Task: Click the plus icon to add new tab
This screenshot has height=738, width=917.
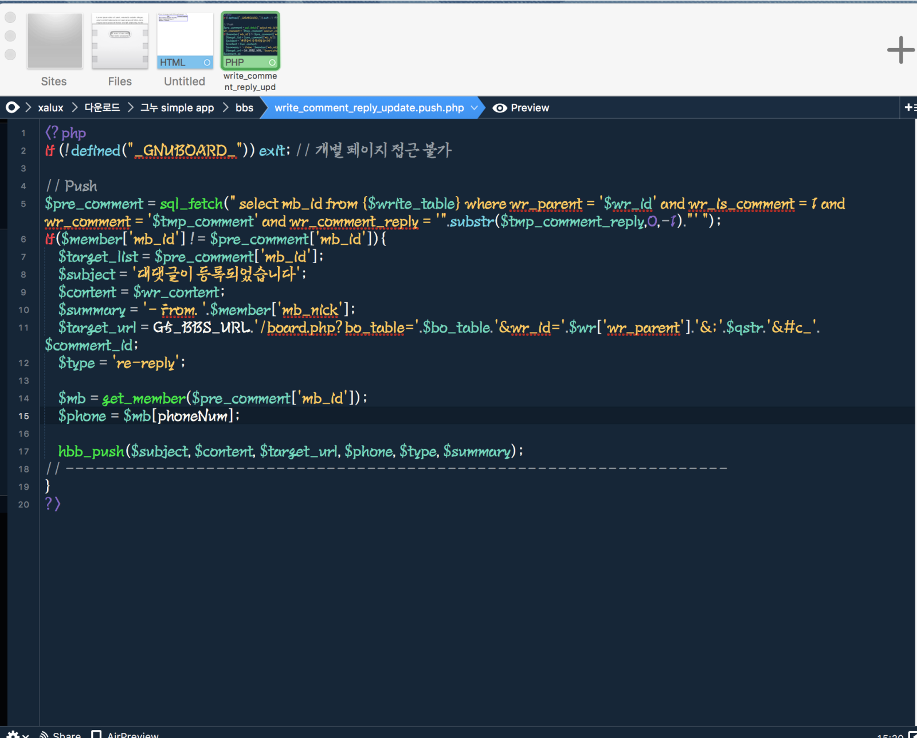Action: tap(900, 50)
